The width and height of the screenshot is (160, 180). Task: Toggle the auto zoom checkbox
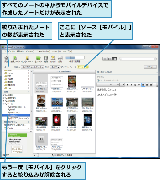[x=56, y=155]
